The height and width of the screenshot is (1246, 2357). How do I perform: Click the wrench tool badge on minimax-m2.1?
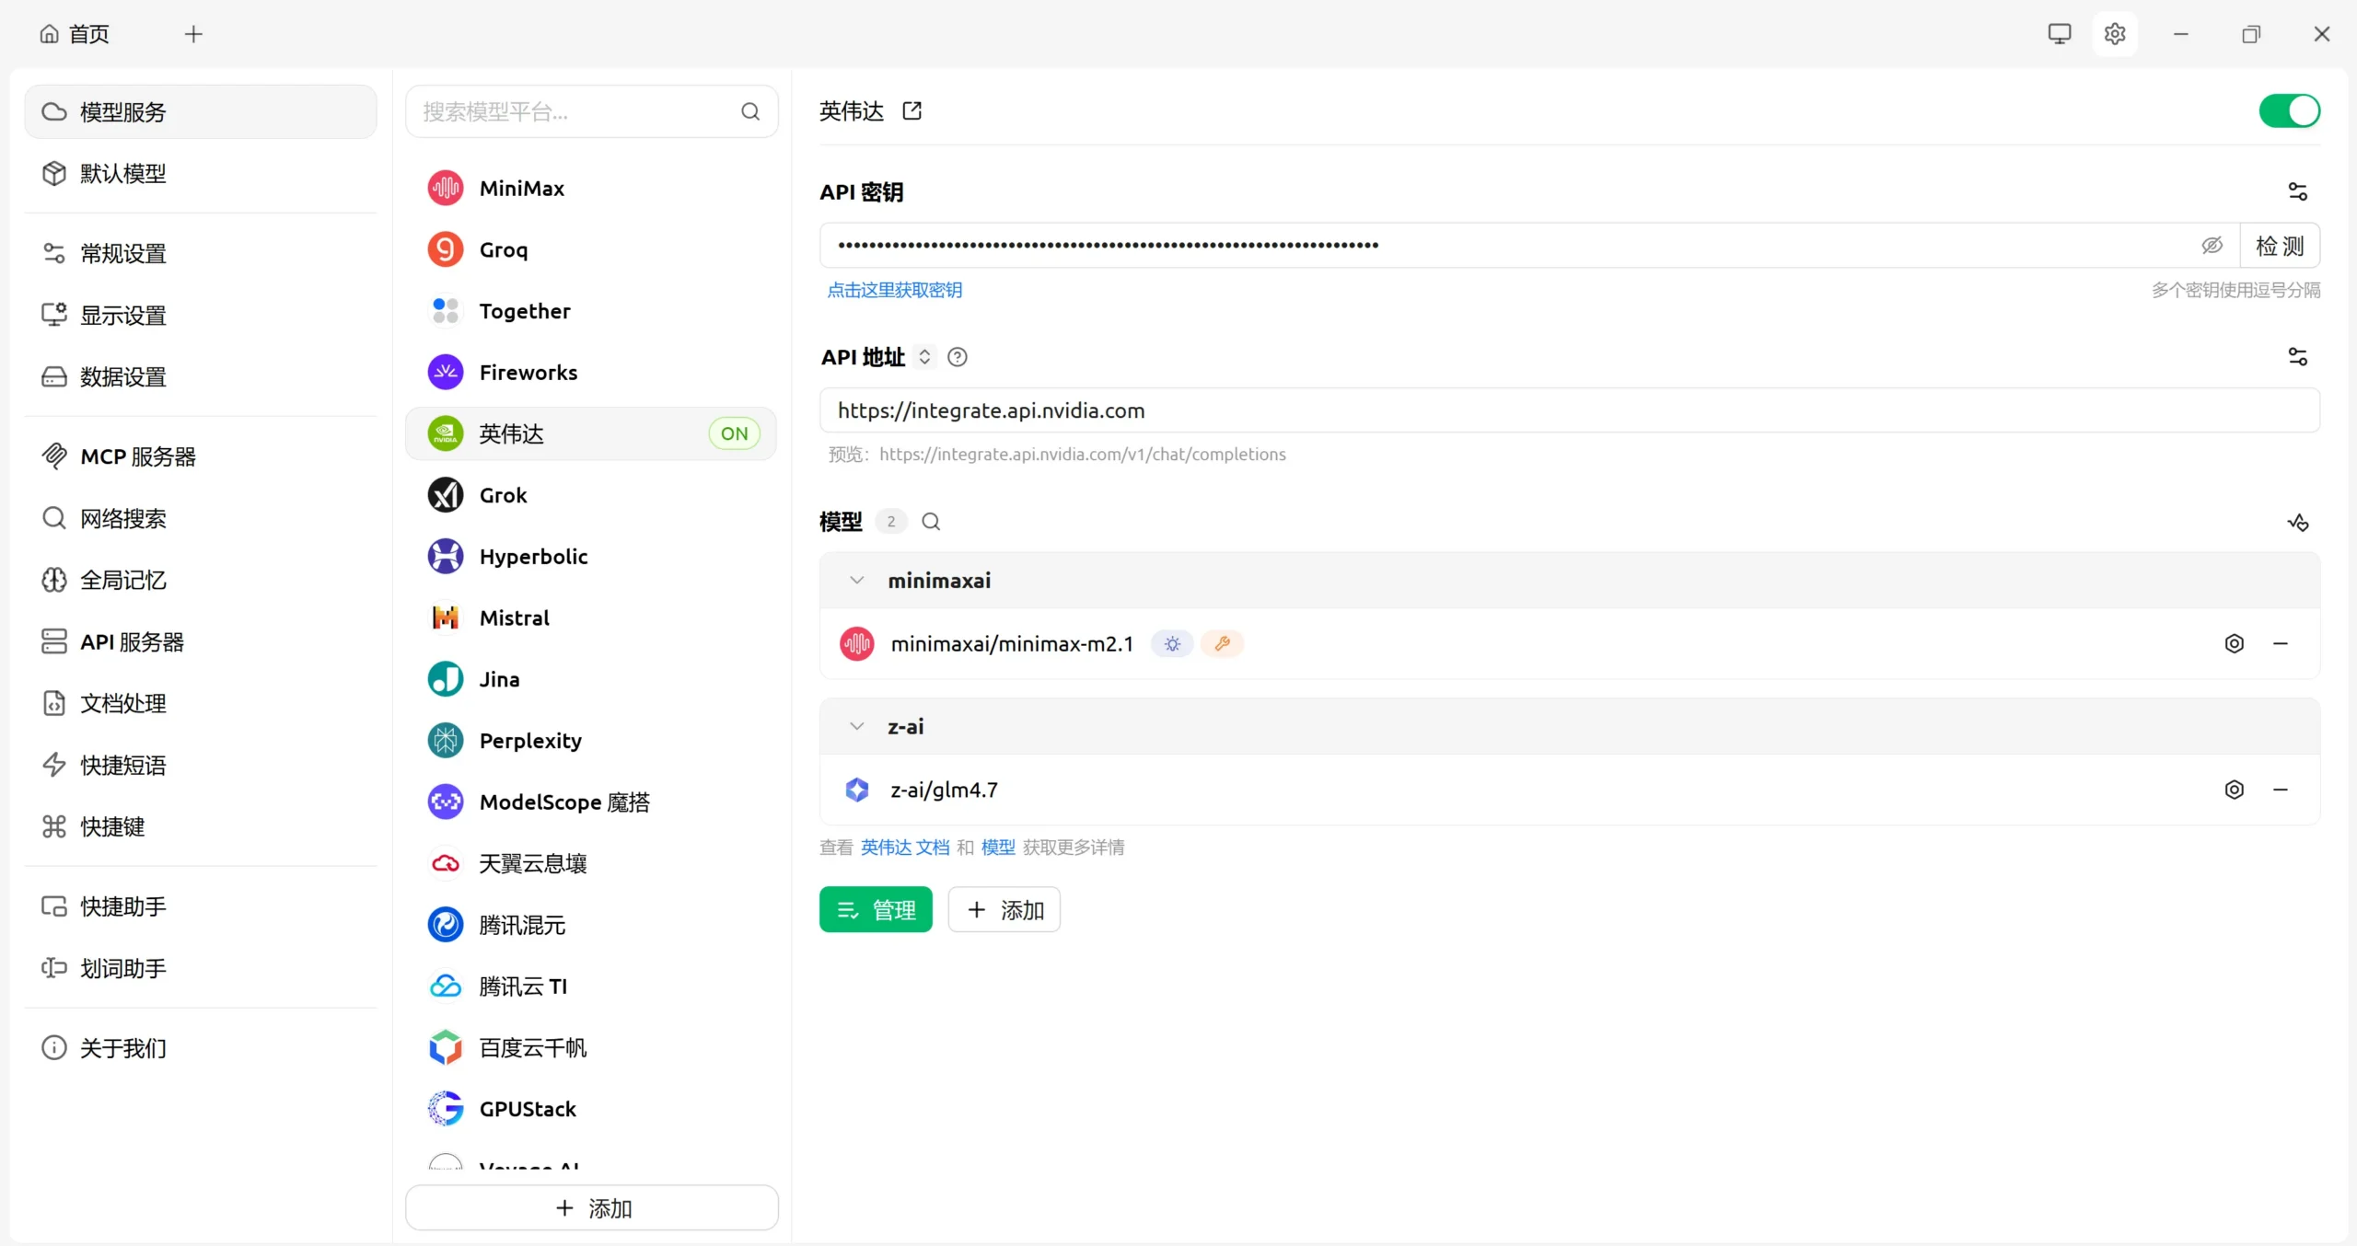(1223, 643)
